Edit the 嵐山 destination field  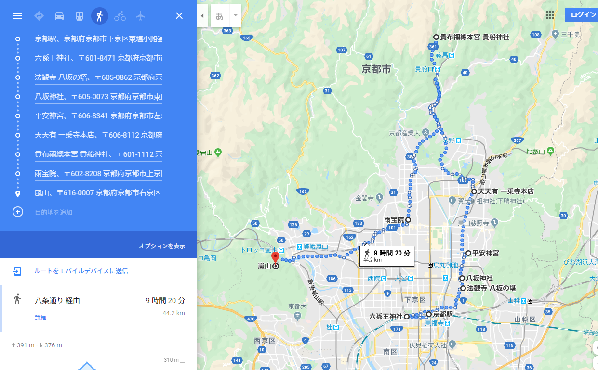tap(98, 193)
